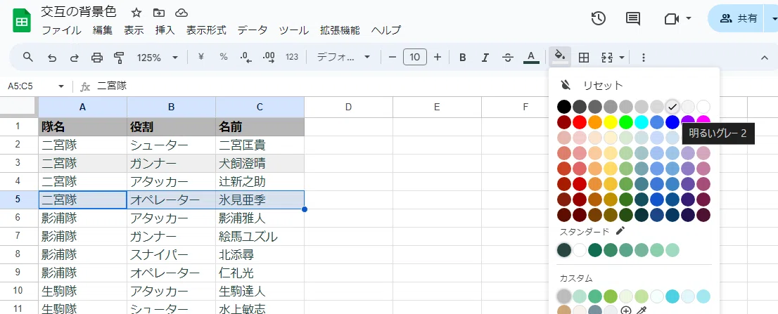
Task: Choose the red swatch in bright row
Action: tap(580, 122)
